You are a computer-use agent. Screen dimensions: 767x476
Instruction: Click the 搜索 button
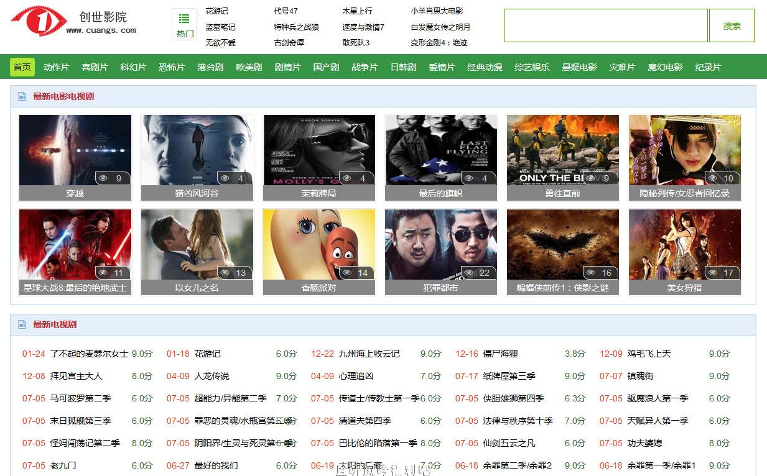coord(732,25)
